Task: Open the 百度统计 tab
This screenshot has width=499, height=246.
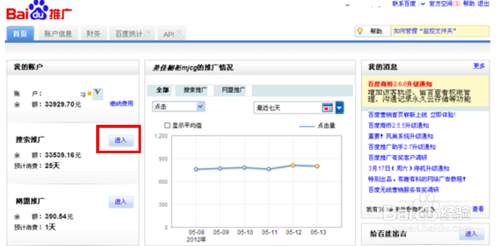Action: tap(132, 34)
